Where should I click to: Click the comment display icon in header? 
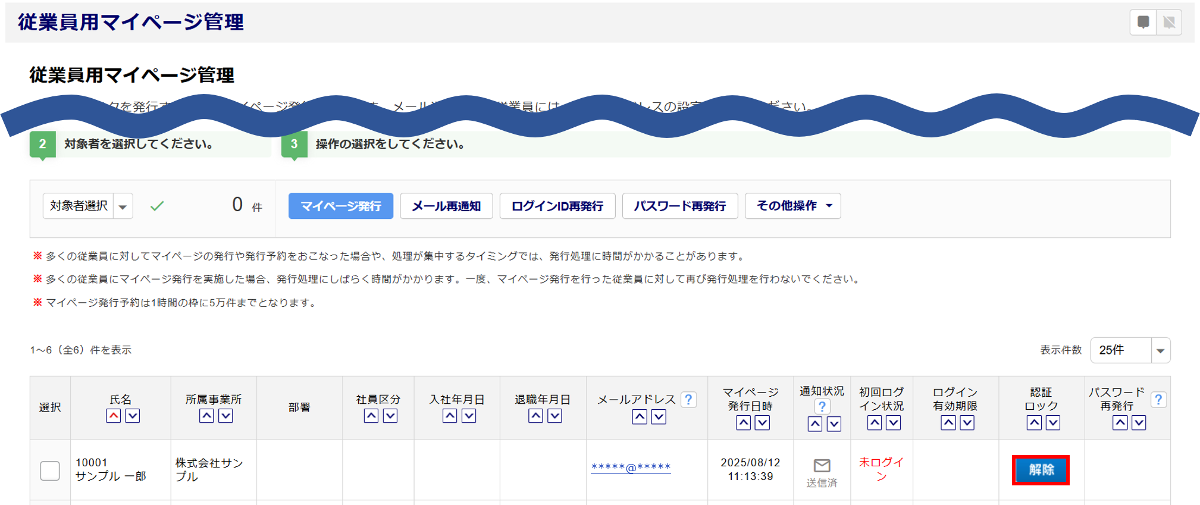[x=1143, y=23]
